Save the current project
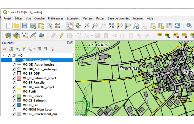 point(25,26)
